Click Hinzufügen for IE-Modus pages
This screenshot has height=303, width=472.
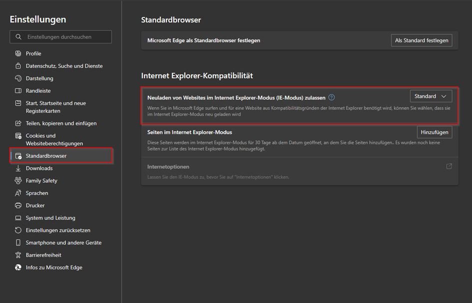point(435,132)
